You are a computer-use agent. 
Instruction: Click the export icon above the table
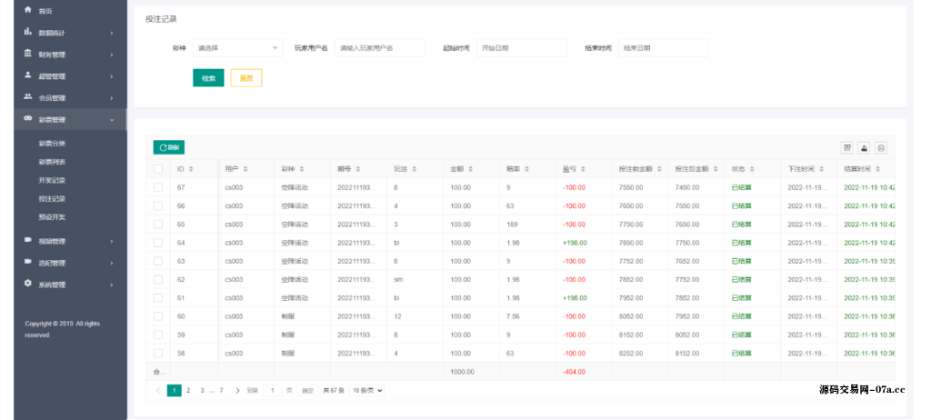click(864, 148)
